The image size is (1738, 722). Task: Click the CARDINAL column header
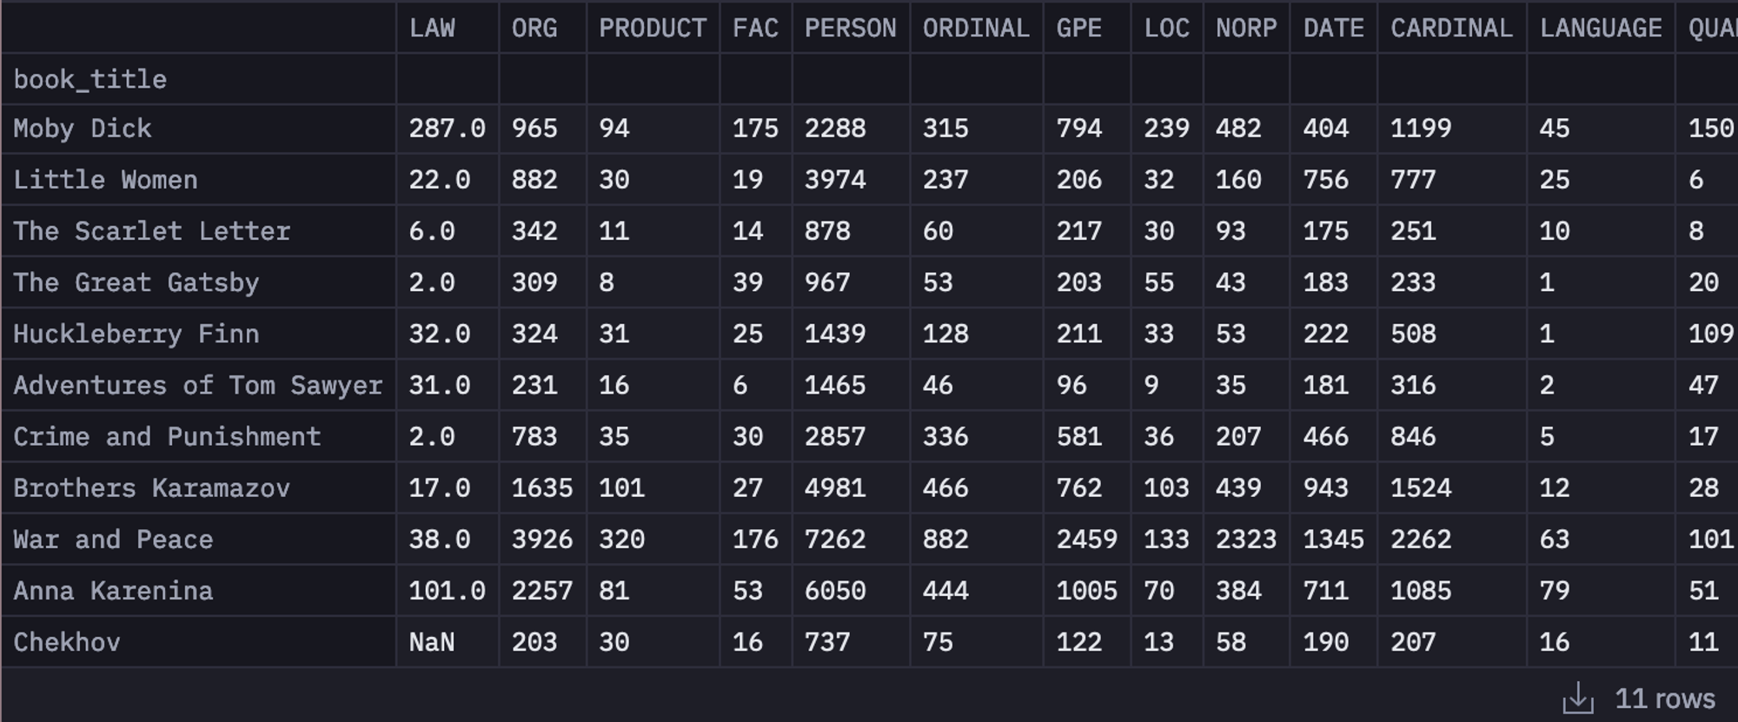click(1451, 28)
